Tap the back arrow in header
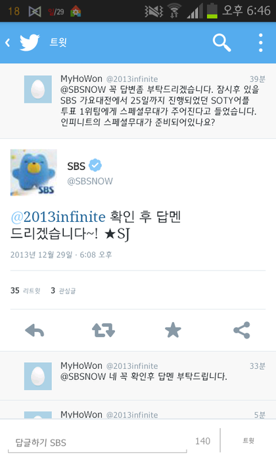Viewport: 276px width, 461px height. [8, 43]
